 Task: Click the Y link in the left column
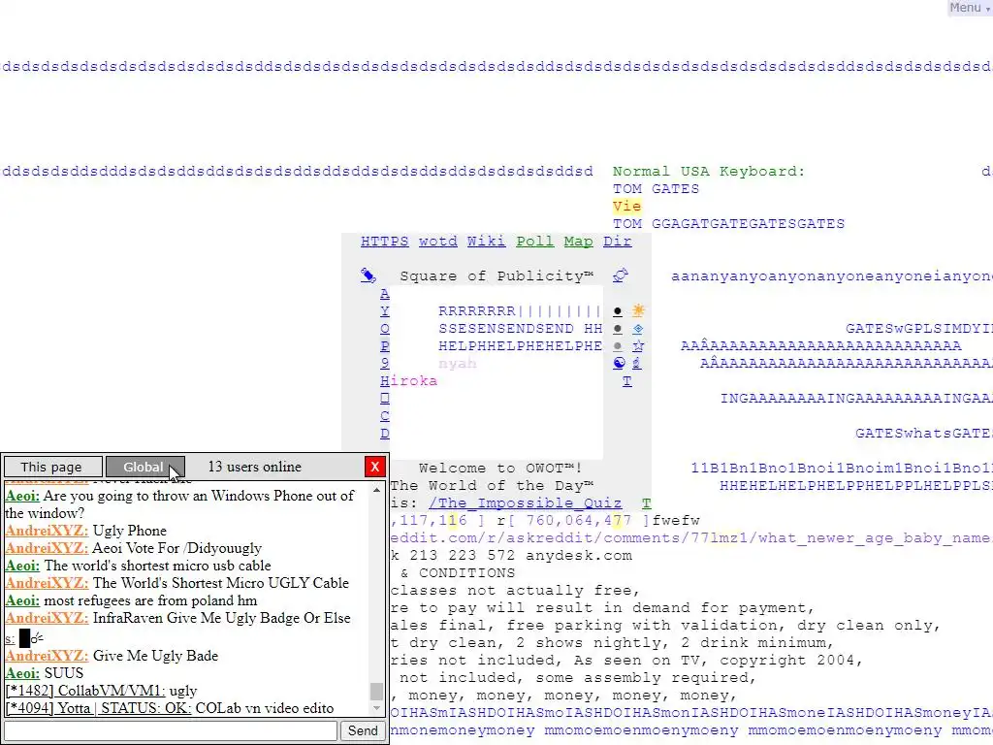click(384, 311)
